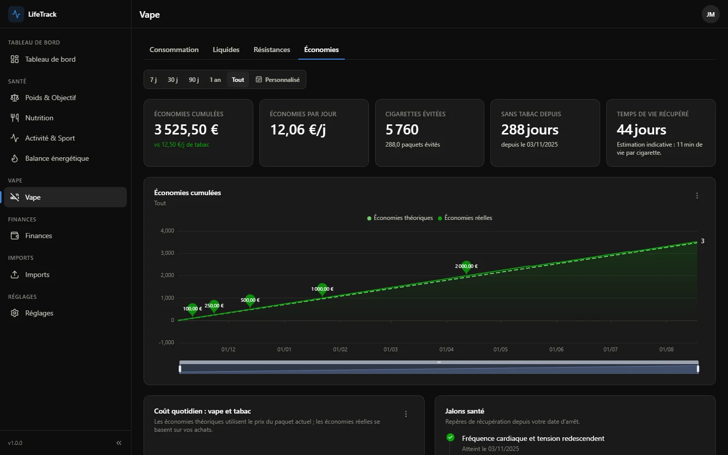Click the 1 000,00 € milestone marker
This screenshot has width=728, height=455.
[x=323, y=290]
